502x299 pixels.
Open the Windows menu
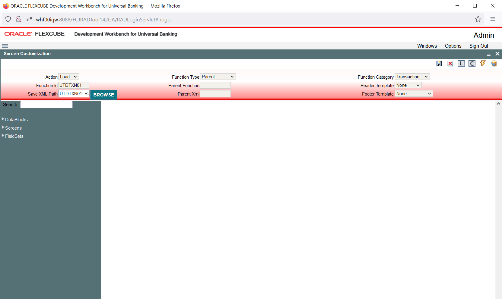point(427,46)
